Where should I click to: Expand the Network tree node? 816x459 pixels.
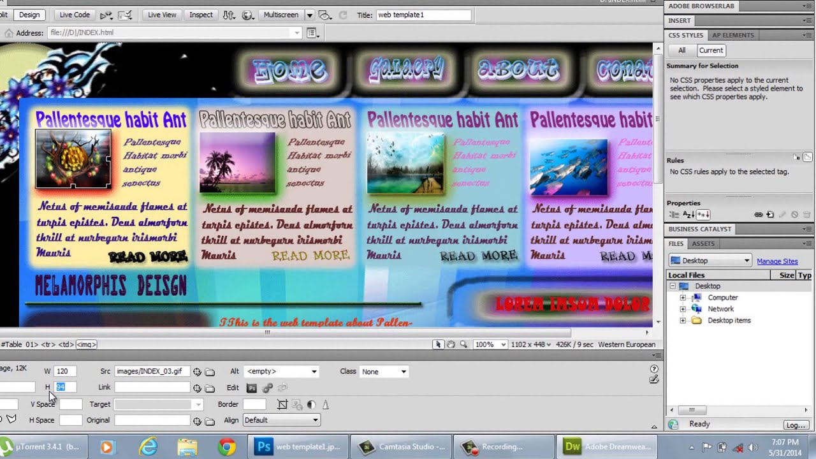pyautogui.click(x=683, y=309)
